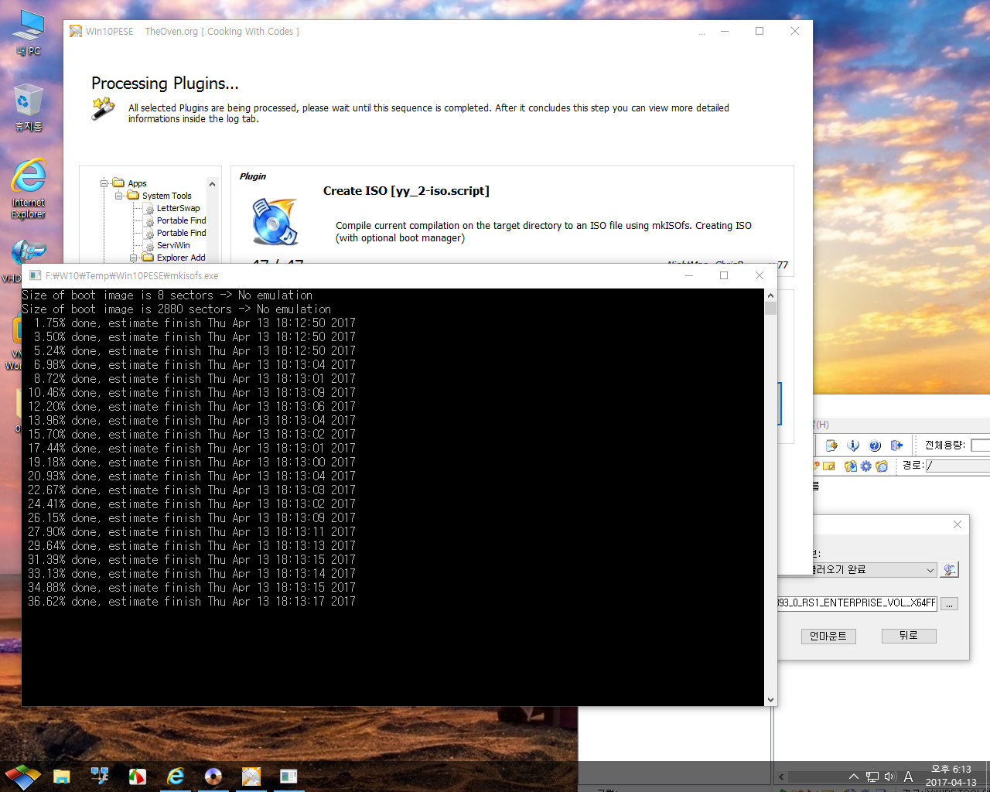Click the total size (전체용량) field
This screenshot has width=990, height=792.
click(x=980, y=445)
